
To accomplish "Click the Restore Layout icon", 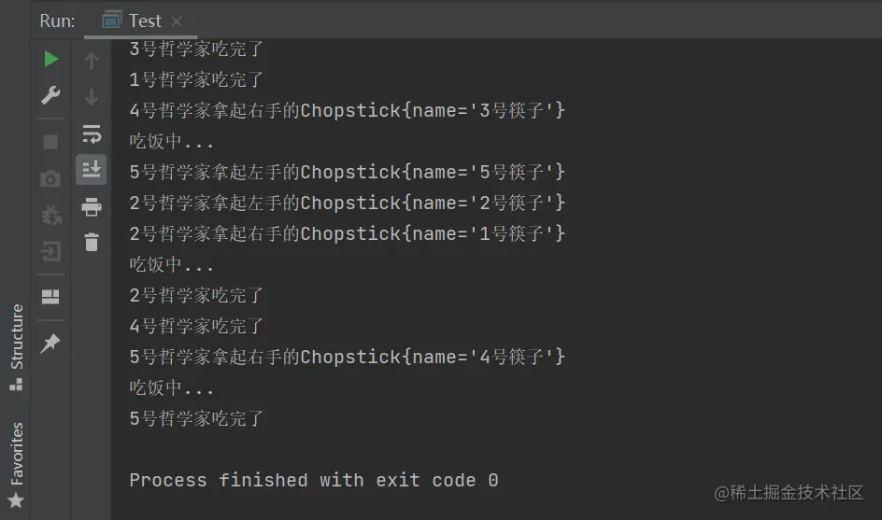I will pos(51,297).
